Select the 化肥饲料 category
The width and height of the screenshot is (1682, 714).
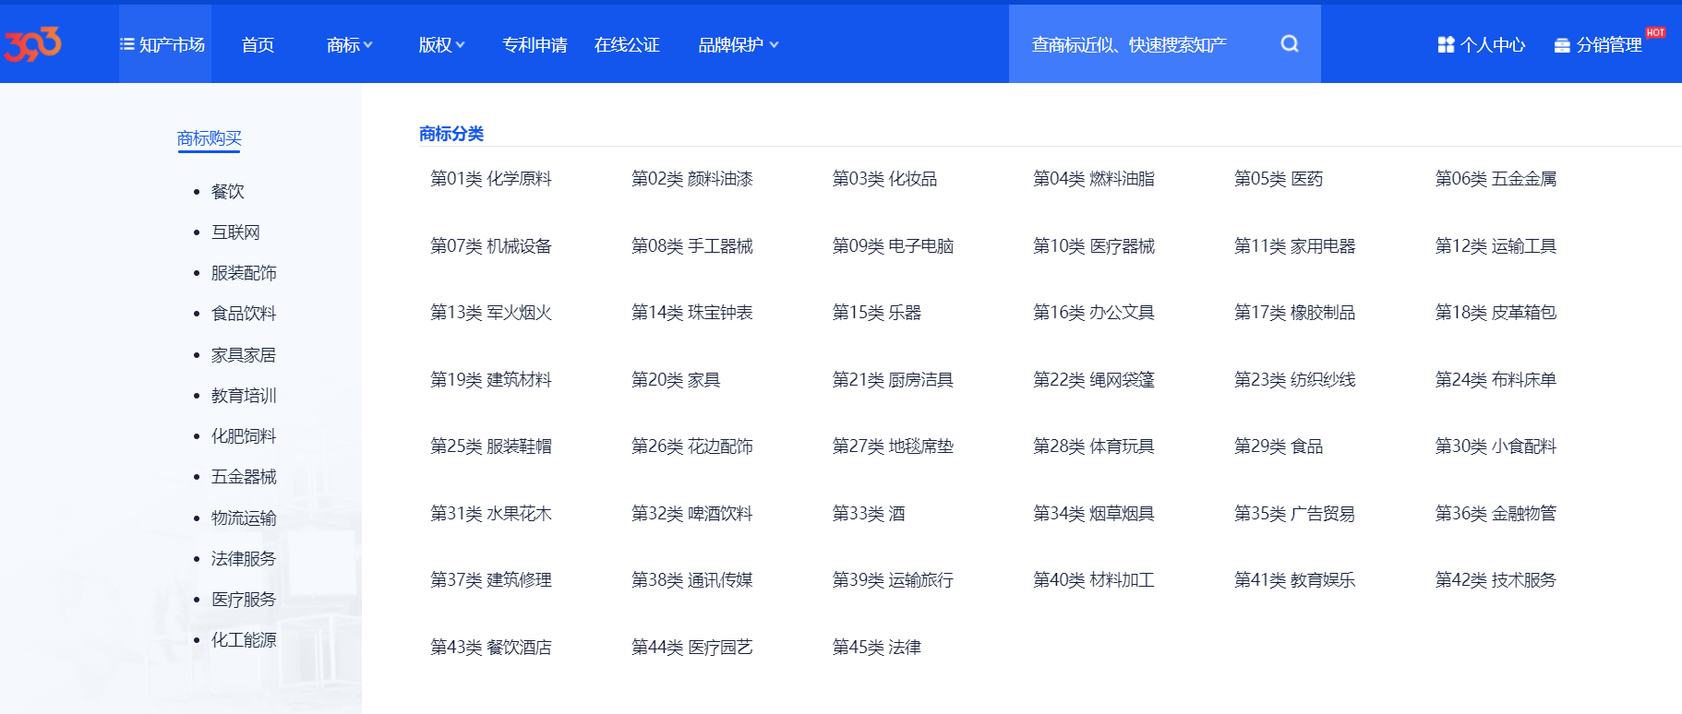tap(244, 436)
